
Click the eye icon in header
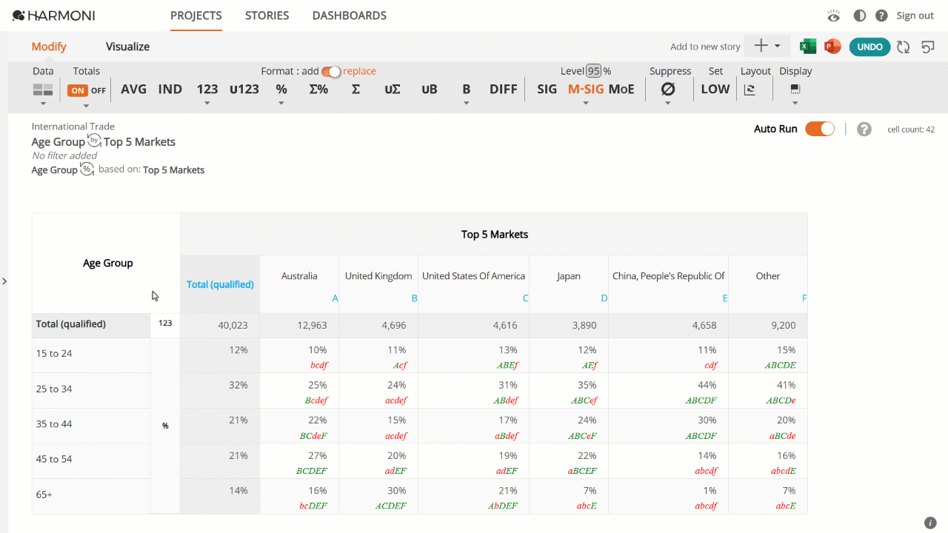834,16
